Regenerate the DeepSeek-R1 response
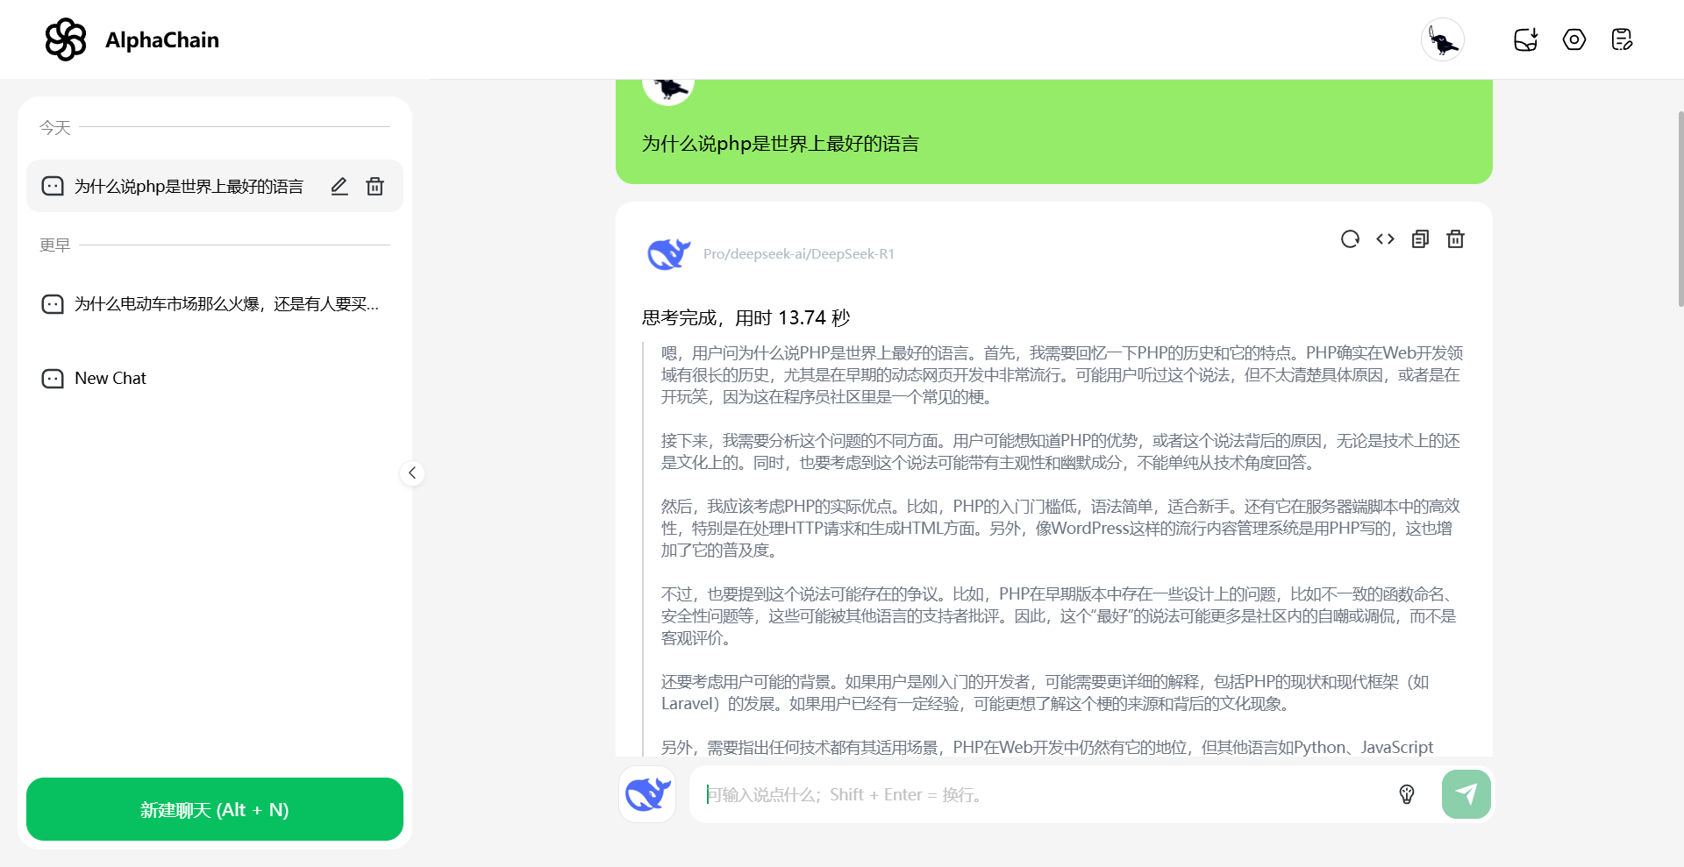The height and width of the screenshot is (867, 1684). (1351, 239)
